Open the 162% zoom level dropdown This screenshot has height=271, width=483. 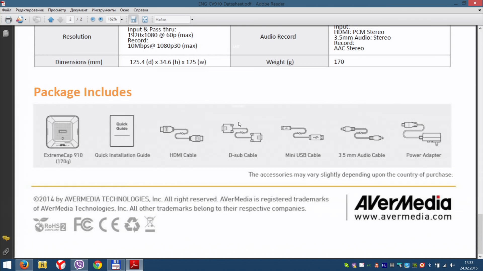tap(122, 19)
